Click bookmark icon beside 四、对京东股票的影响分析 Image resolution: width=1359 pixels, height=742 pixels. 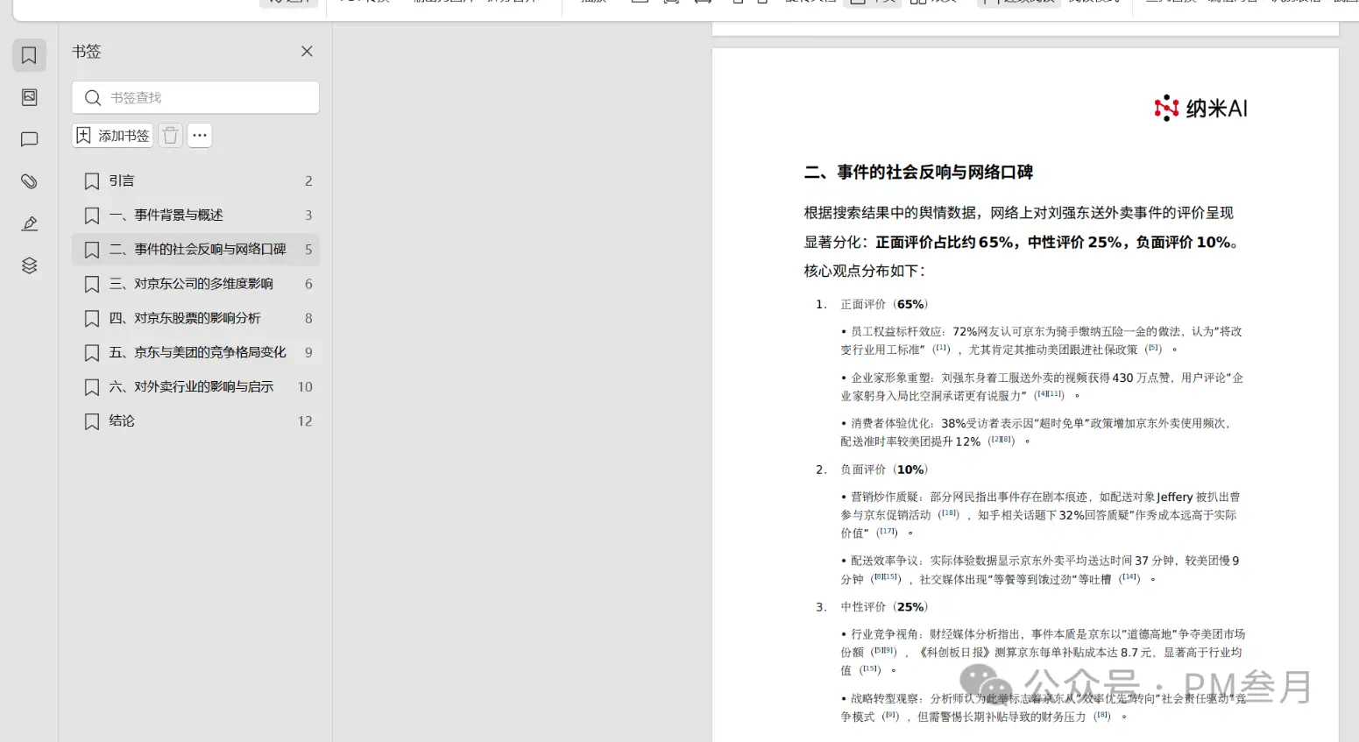click(x=92, y=318)
